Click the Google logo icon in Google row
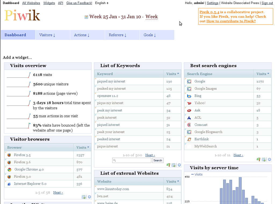This screenshot has width=275, height=204. pos(189,82)
